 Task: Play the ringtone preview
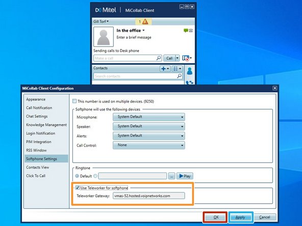pos(185,176)
